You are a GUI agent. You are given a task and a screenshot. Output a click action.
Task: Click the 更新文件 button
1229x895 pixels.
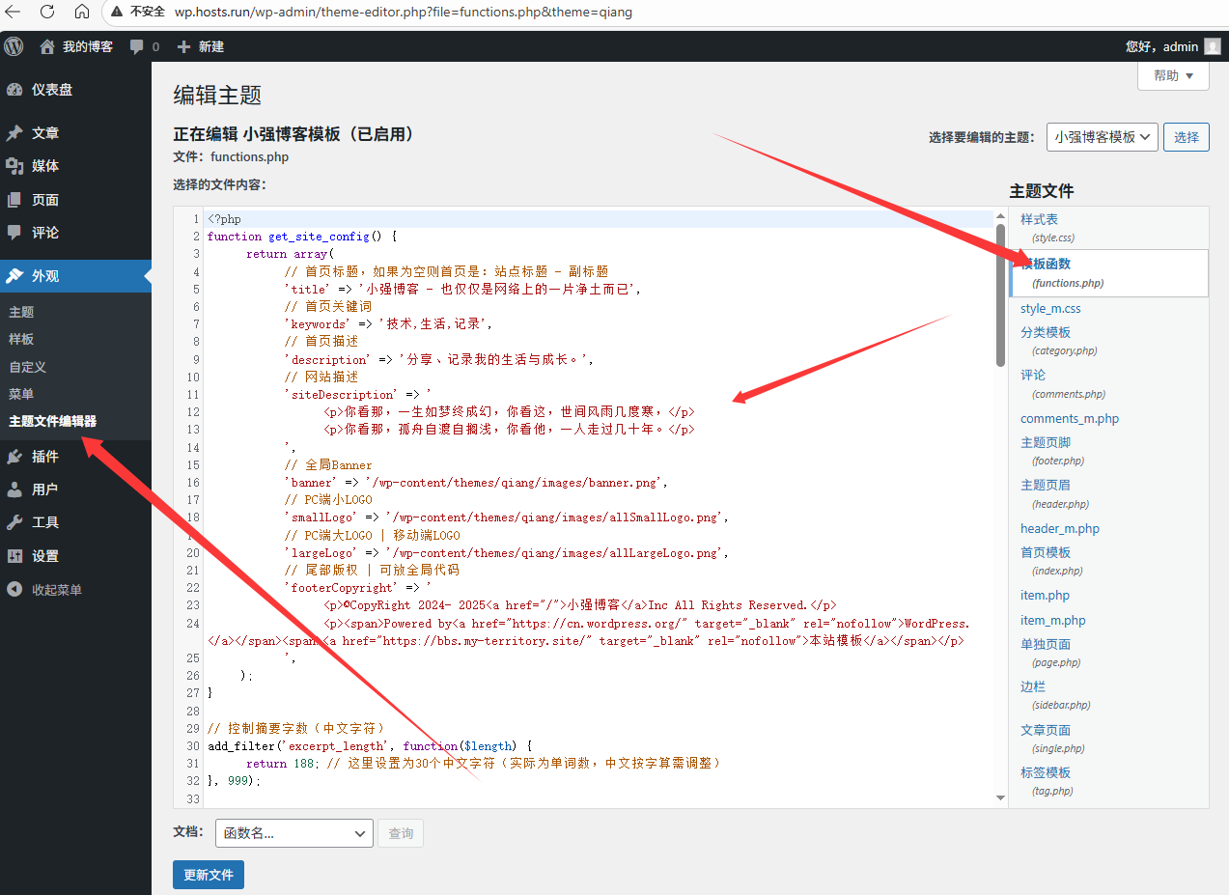[x=208, y=875]
